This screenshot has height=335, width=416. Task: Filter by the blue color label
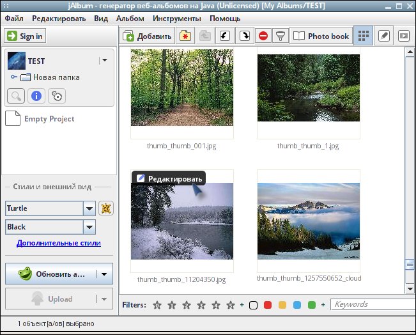297,305
